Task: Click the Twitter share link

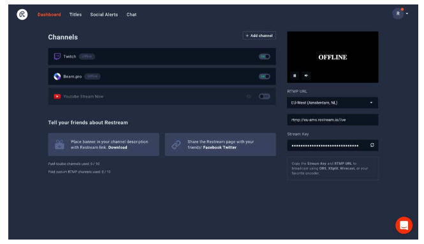Action: (x=230, y=148)
